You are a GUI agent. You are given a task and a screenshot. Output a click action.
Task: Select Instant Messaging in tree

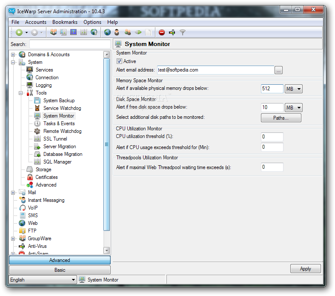[x=46, y=200]
